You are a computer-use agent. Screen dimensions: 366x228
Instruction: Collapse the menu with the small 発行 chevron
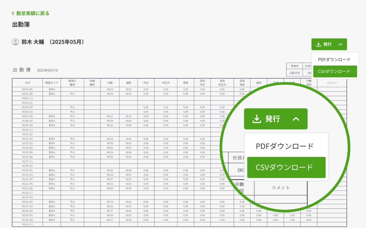point(340,44)
